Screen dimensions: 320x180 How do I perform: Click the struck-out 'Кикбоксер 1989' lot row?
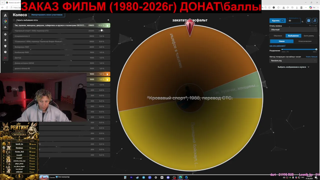point(61,52)
